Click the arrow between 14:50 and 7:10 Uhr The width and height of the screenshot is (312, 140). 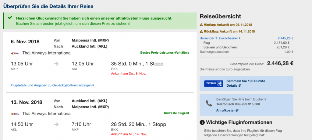click(57, 124)
